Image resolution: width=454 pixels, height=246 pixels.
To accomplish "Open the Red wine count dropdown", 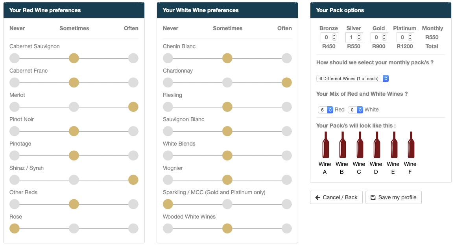I will [x=326, y=110].
